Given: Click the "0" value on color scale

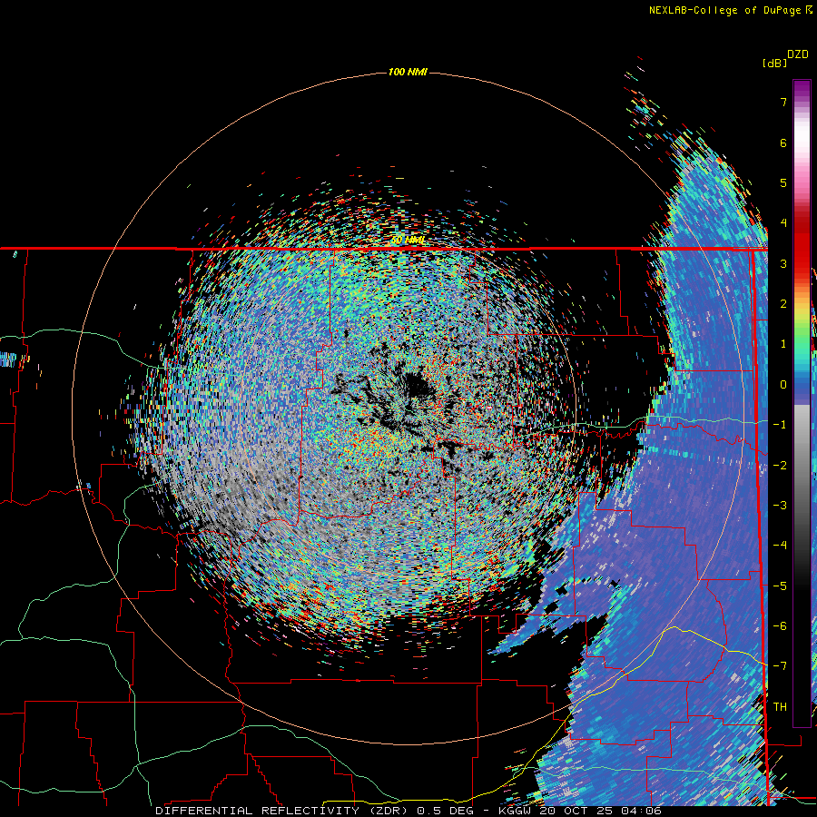Looking at the screenshot, I should [x=783, y=385].
